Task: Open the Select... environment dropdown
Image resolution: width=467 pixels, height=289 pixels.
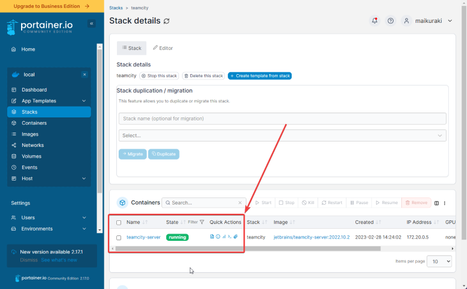Action: click(x=283, y=135)
